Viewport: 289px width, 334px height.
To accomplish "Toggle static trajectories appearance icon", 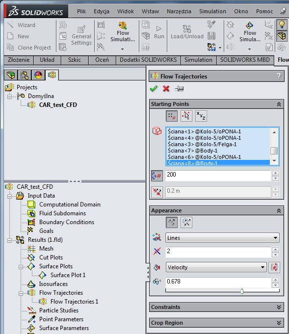I will click(x=172, y=222).
